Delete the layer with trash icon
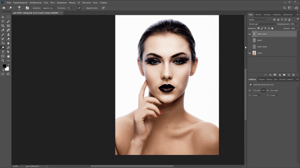 coord(293,75)
